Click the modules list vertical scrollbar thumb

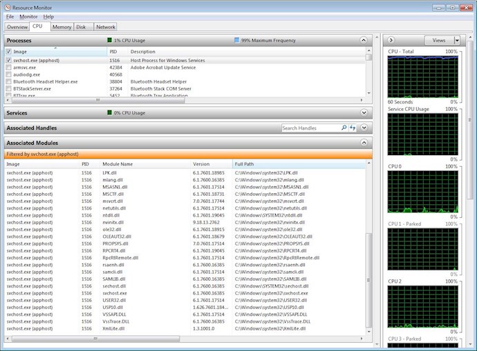pos(368,280)
